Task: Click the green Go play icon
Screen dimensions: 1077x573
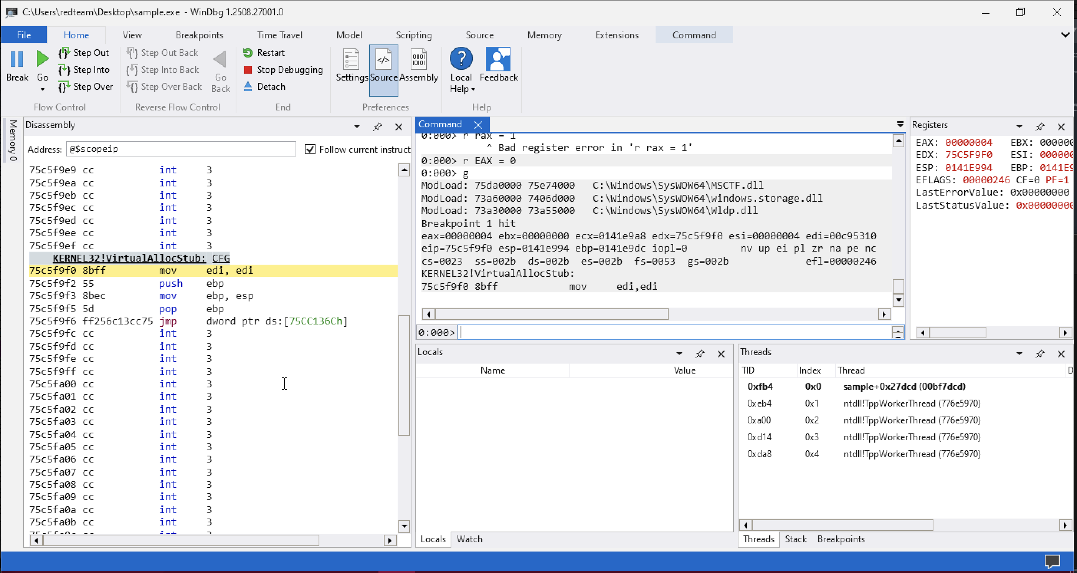Action: pos(42,59)
